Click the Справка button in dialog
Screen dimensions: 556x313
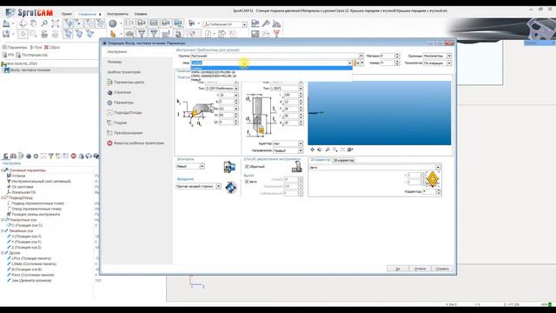pos(442,269)
